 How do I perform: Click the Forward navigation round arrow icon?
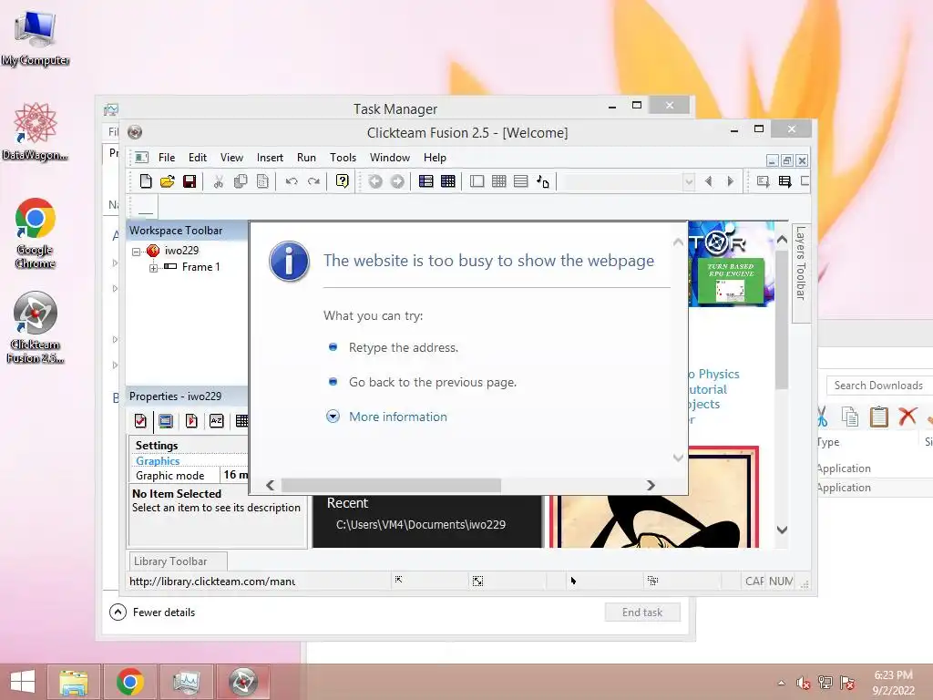click(x=397, y=181)
